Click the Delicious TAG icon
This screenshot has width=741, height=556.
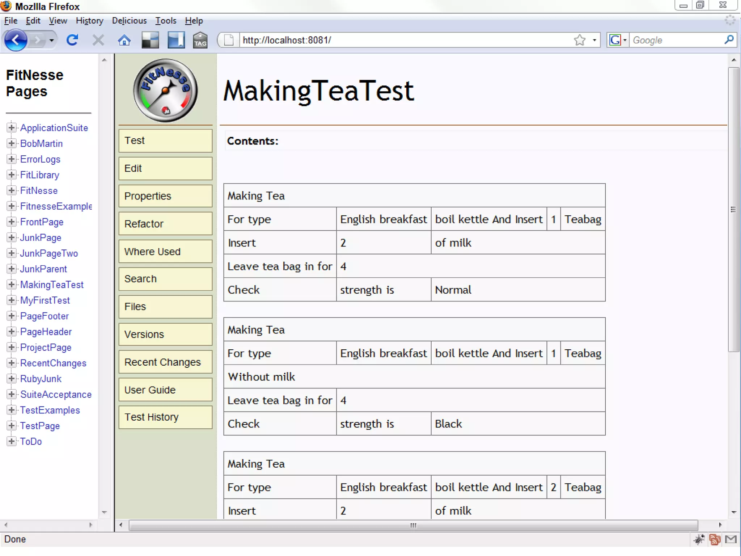pyautogui.click(x=200, y=40)
